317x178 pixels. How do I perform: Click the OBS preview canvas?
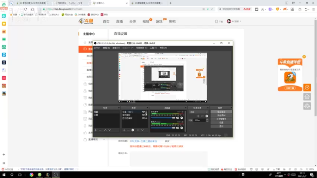click(x=162, y=78)
